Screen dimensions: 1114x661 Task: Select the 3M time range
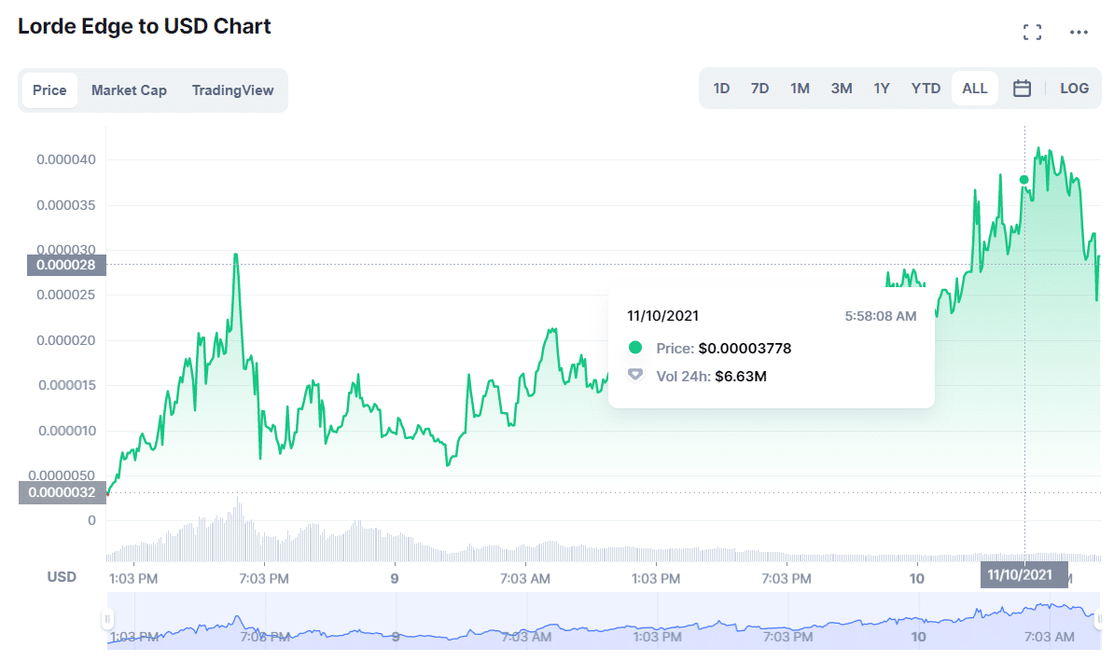[x=842, y=88]
